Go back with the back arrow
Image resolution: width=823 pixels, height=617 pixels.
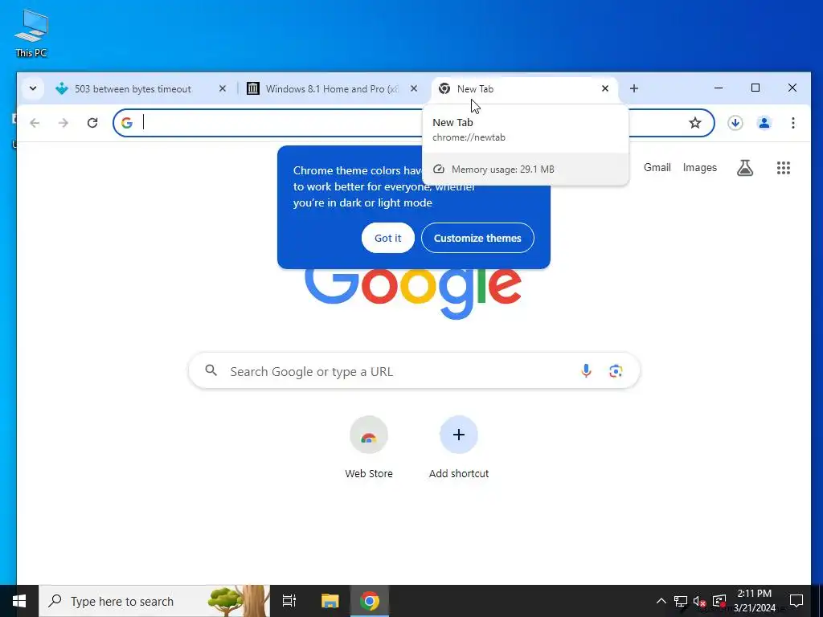point(35,123)
